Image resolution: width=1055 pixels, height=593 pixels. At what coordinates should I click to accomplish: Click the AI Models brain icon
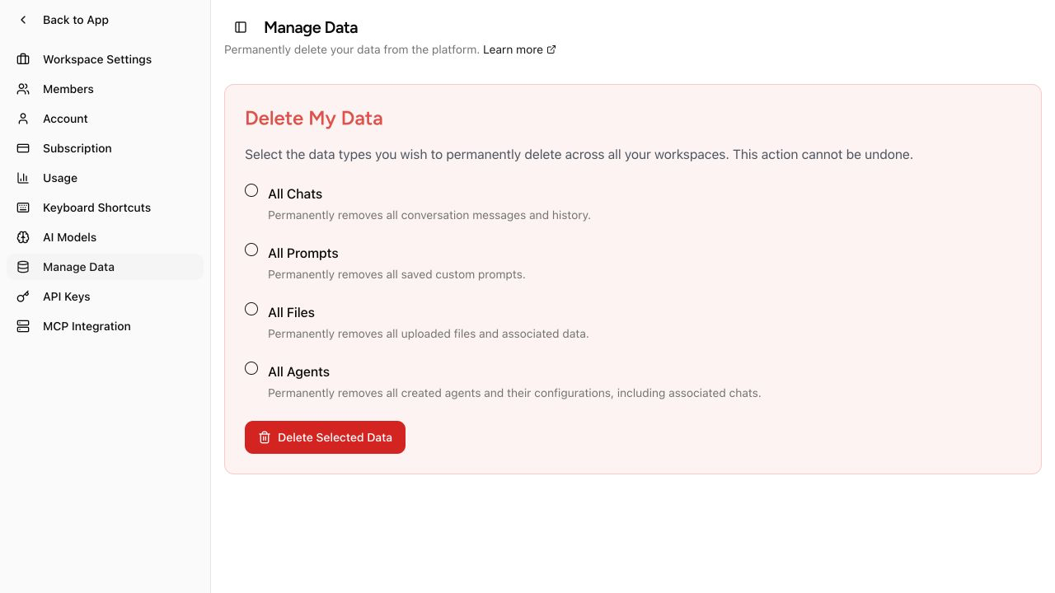[23, 237]
